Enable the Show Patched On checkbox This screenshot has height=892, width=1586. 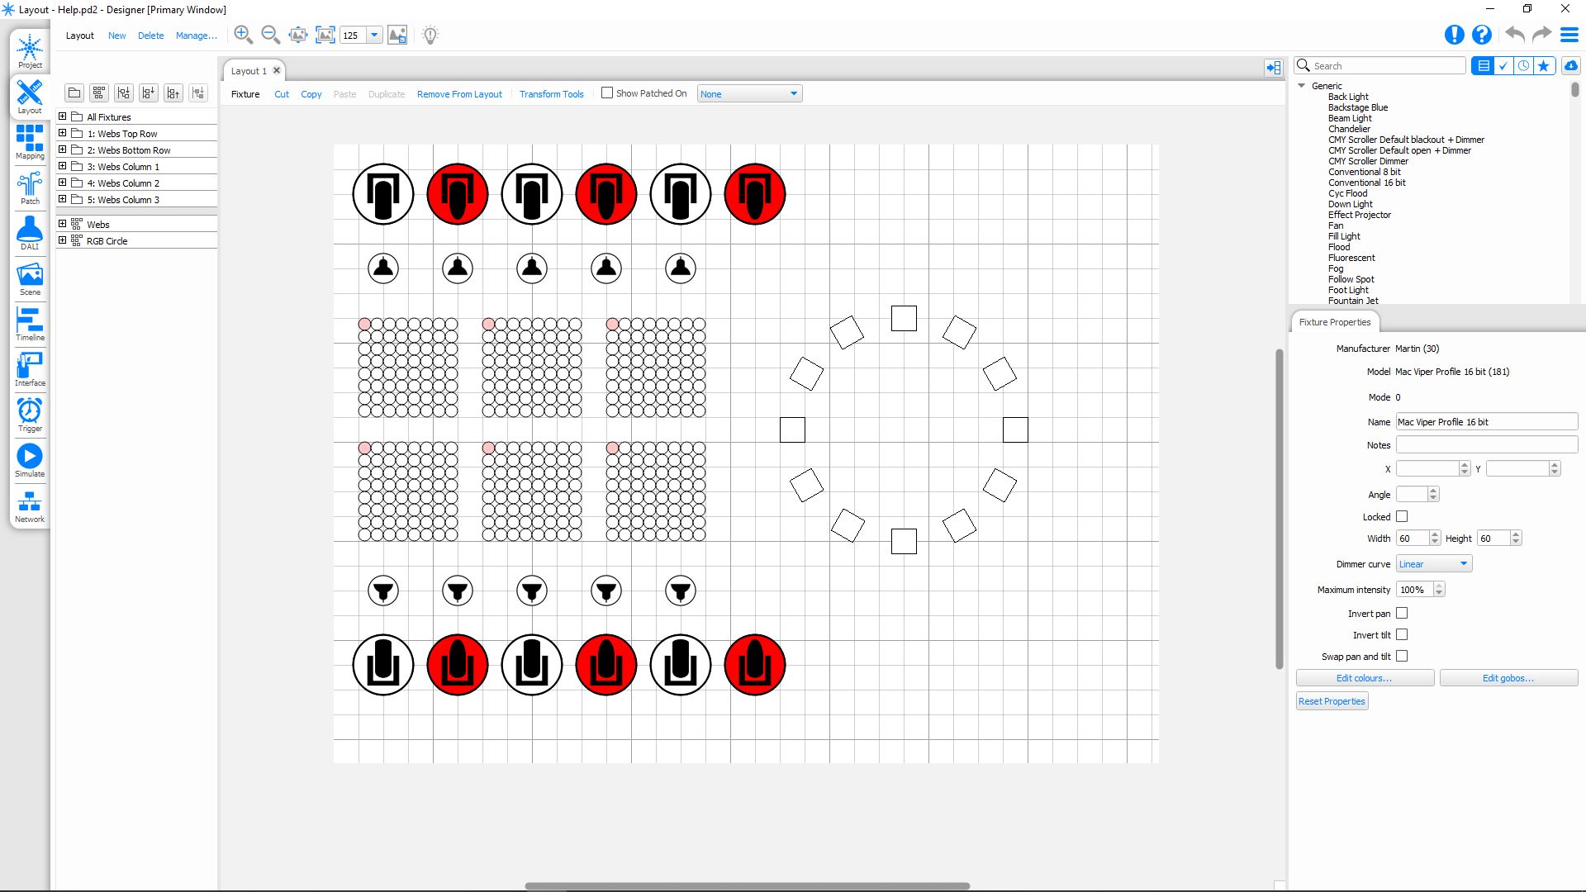[x=607, y=93]
